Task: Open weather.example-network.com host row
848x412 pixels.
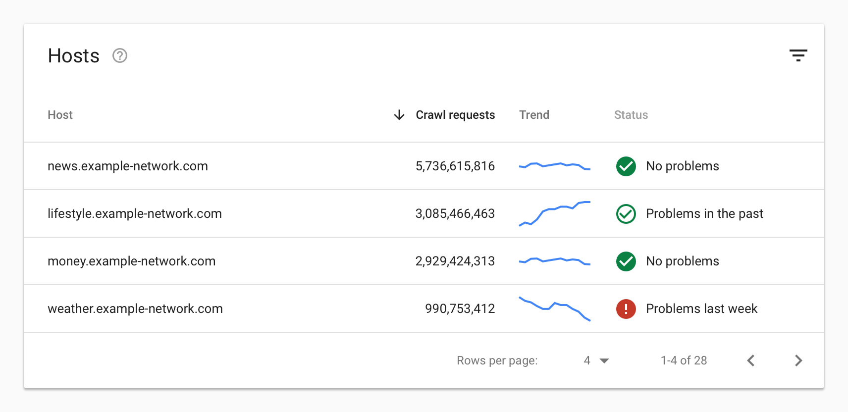Action: click(135, 309)
